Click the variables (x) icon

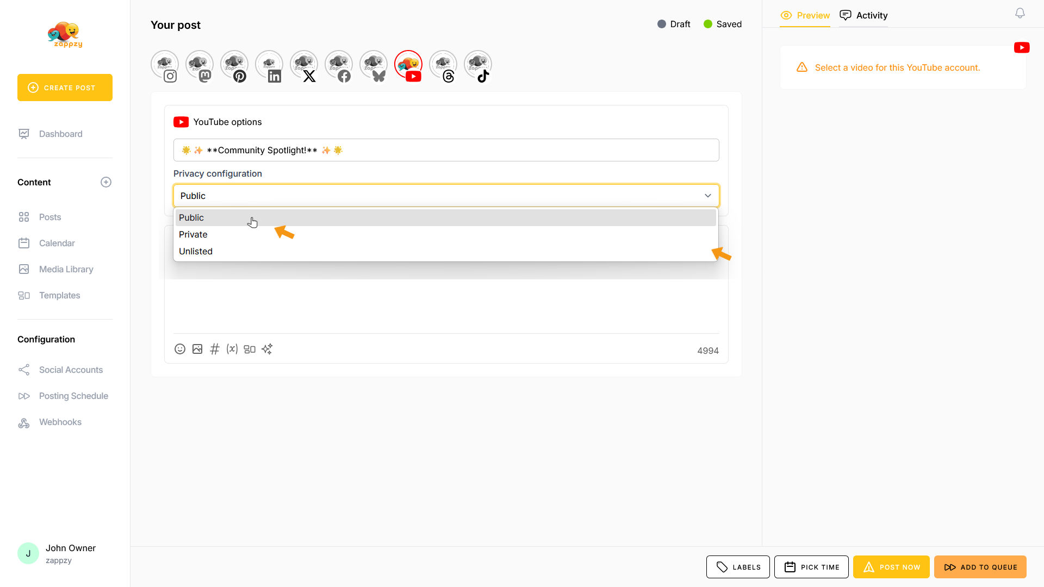pyautogui.click(x=232, y=349)
